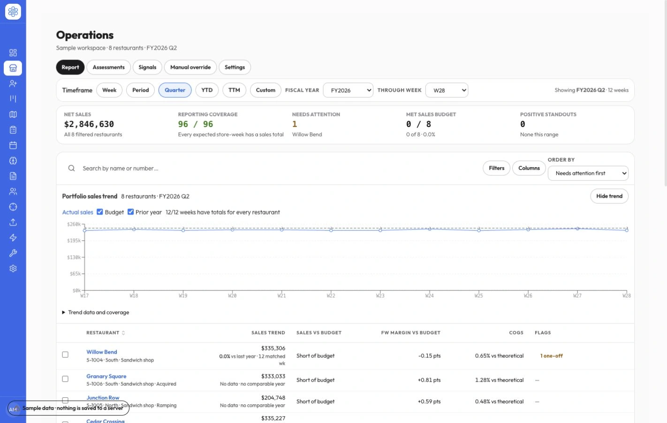Click the Columns button

click(x=529, y=168)
